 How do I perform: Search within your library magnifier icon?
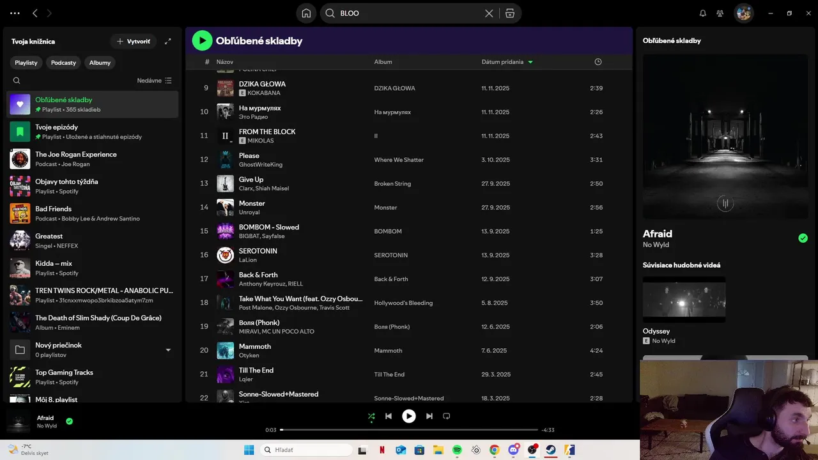[17, 80]
